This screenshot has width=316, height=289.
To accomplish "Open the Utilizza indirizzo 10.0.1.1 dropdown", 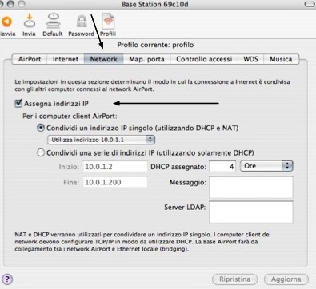I will tap(101, 140).
